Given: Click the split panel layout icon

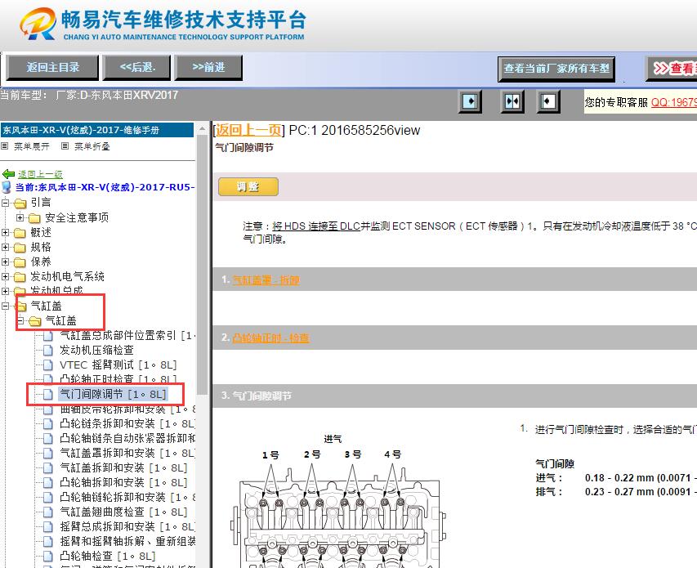Looking at the screenshot, I should tap(512, 101).
